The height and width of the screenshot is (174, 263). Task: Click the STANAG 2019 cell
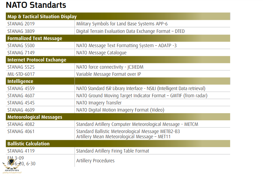click(x=21, y=24)
